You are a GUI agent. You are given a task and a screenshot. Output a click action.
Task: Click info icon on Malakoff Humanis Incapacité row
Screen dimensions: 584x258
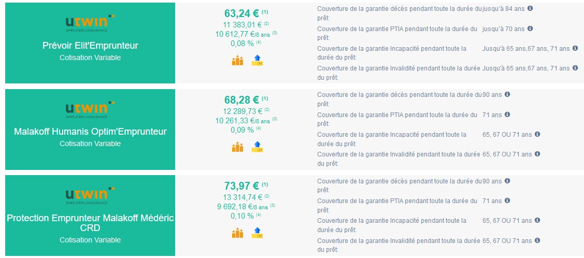537,134
